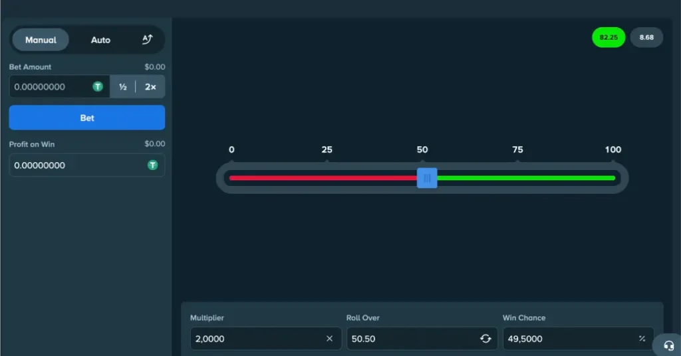Viewport: 681px width, 356px height.
Task: Swap roll direction with Roll Over icon
Action: [485, 339]
